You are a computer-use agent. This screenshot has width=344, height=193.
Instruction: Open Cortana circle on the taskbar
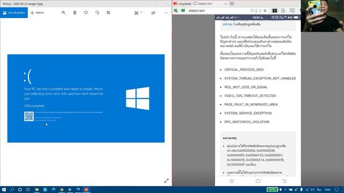(20, 189)
